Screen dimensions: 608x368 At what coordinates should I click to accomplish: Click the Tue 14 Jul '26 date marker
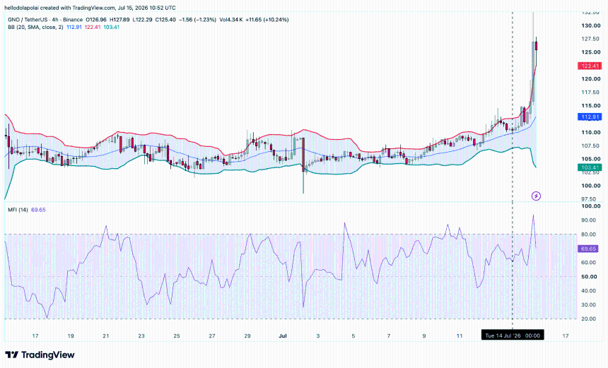coord(513,336)
